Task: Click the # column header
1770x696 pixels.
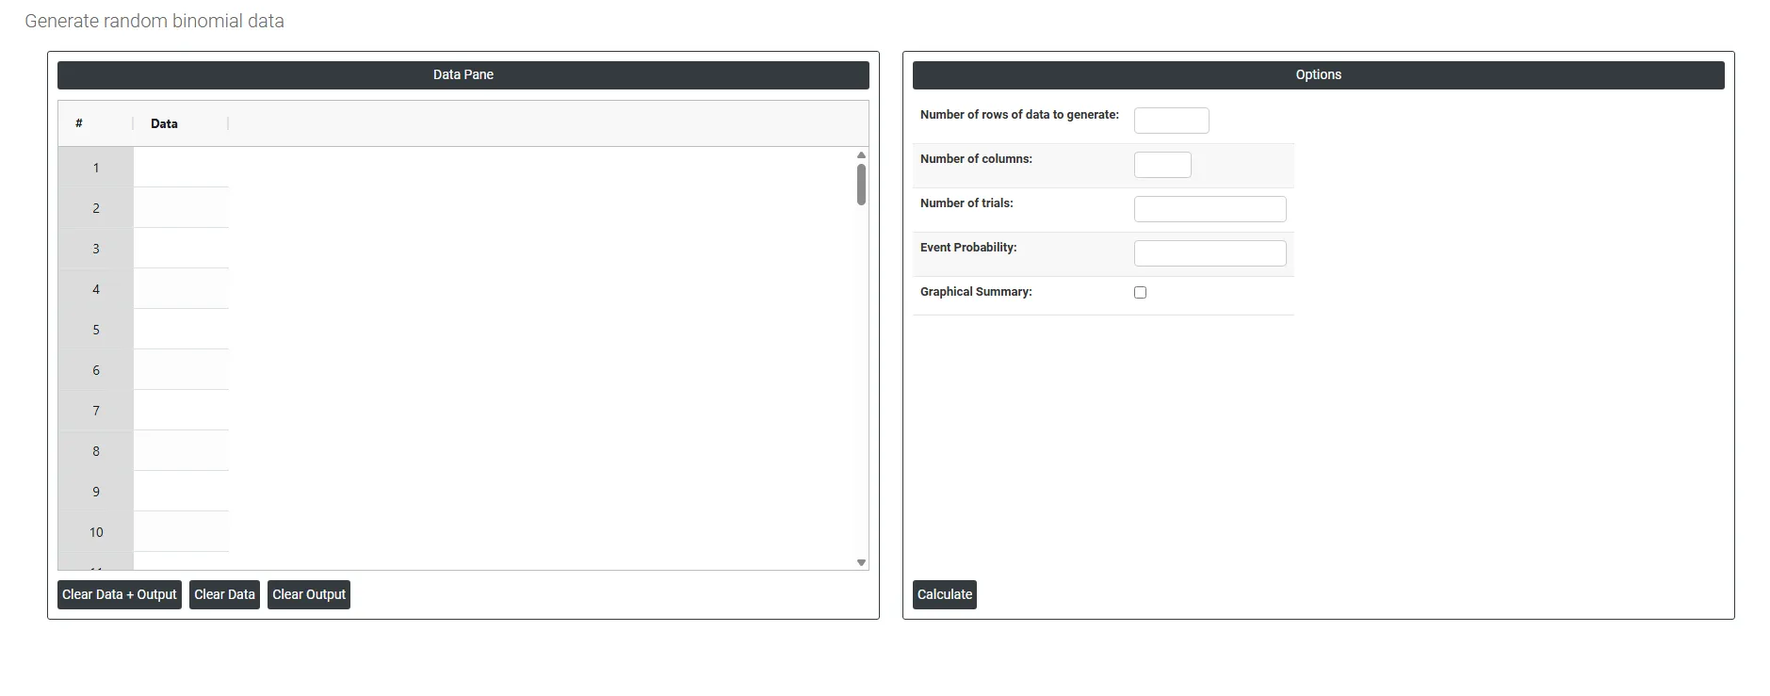Action: click(95, 123)
